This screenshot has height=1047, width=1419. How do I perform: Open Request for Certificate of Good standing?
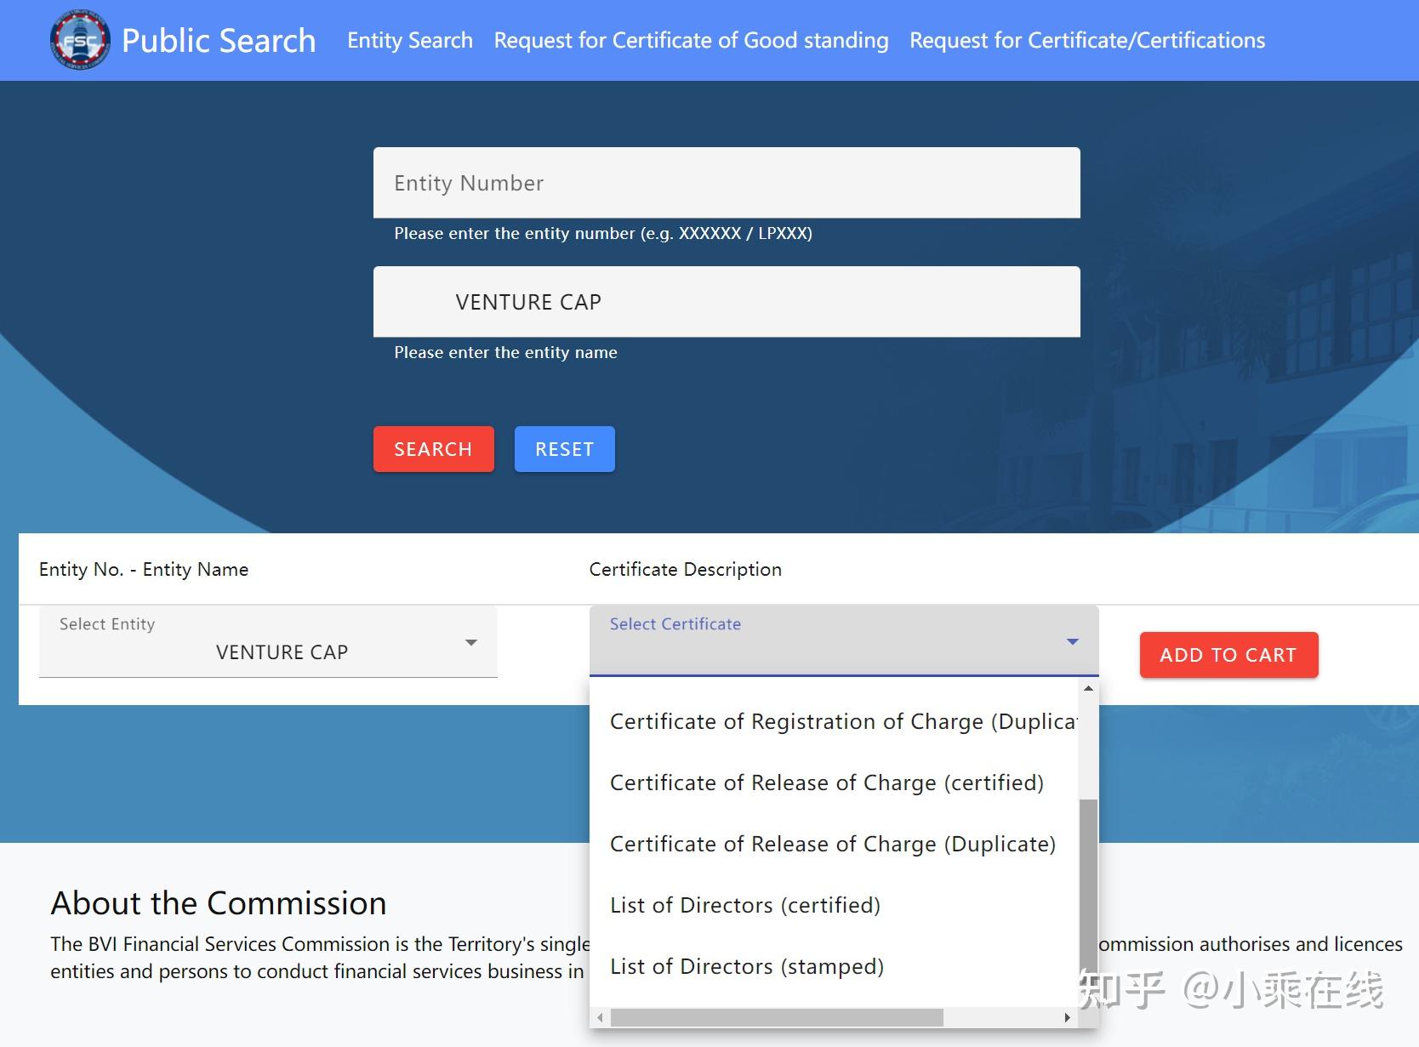691,40
